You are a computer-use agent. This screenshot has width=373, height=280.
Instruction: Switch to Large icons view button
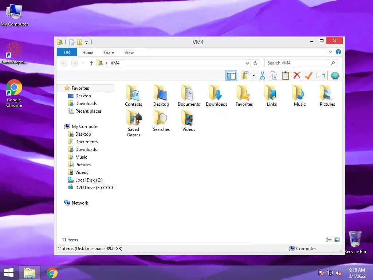337,240
